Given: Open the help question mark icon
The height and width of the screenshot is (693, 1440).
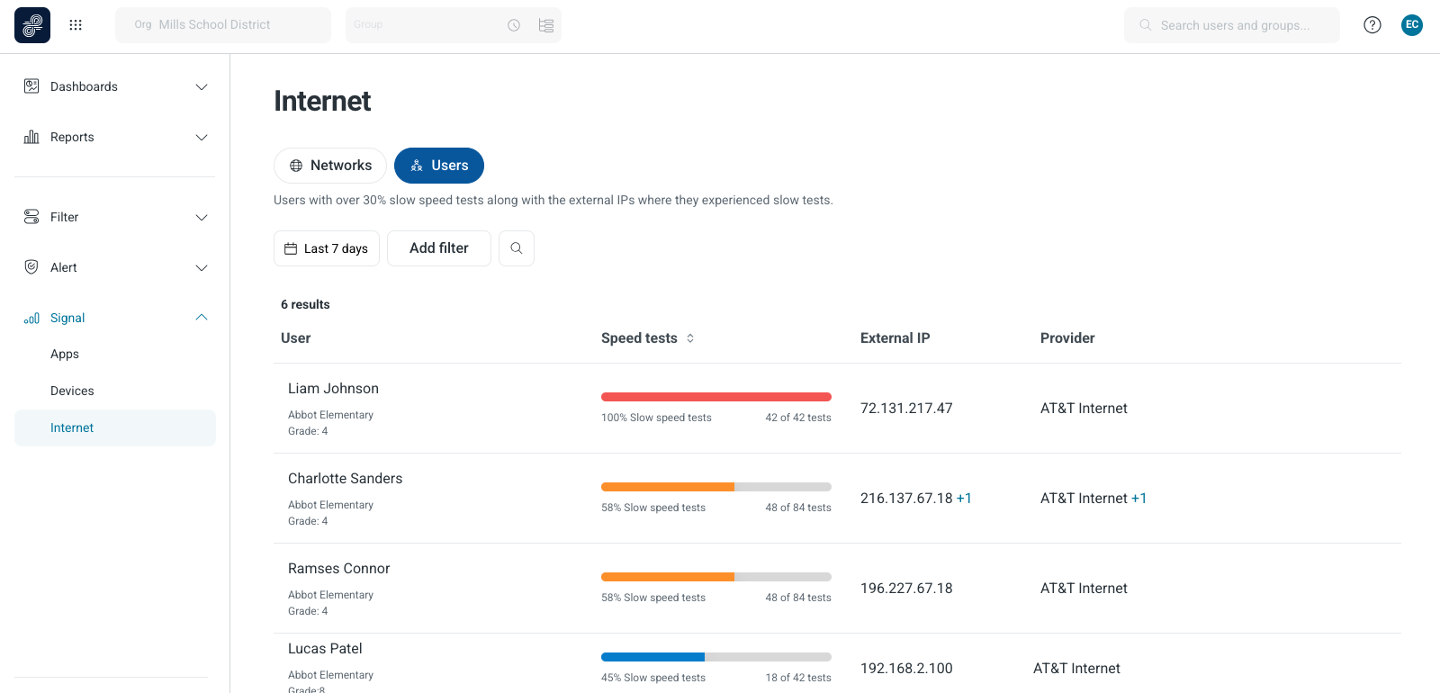Looking at the screenshot, I should click(1372, 25).
